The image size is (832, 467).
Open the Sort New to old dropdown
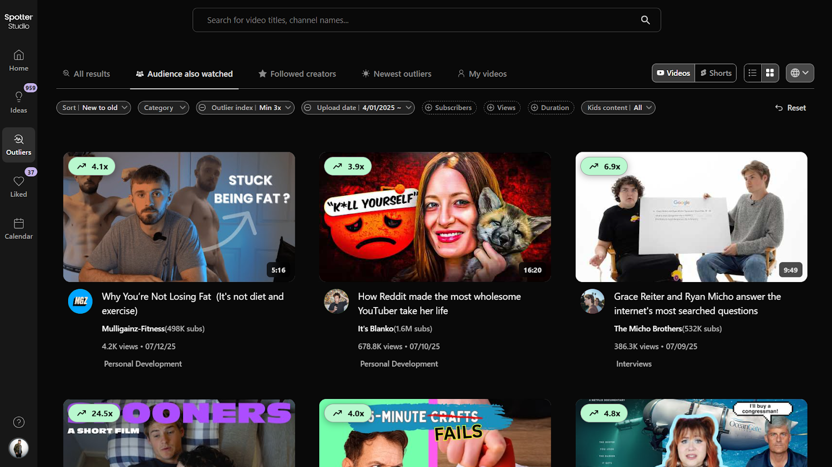(94, 108)
